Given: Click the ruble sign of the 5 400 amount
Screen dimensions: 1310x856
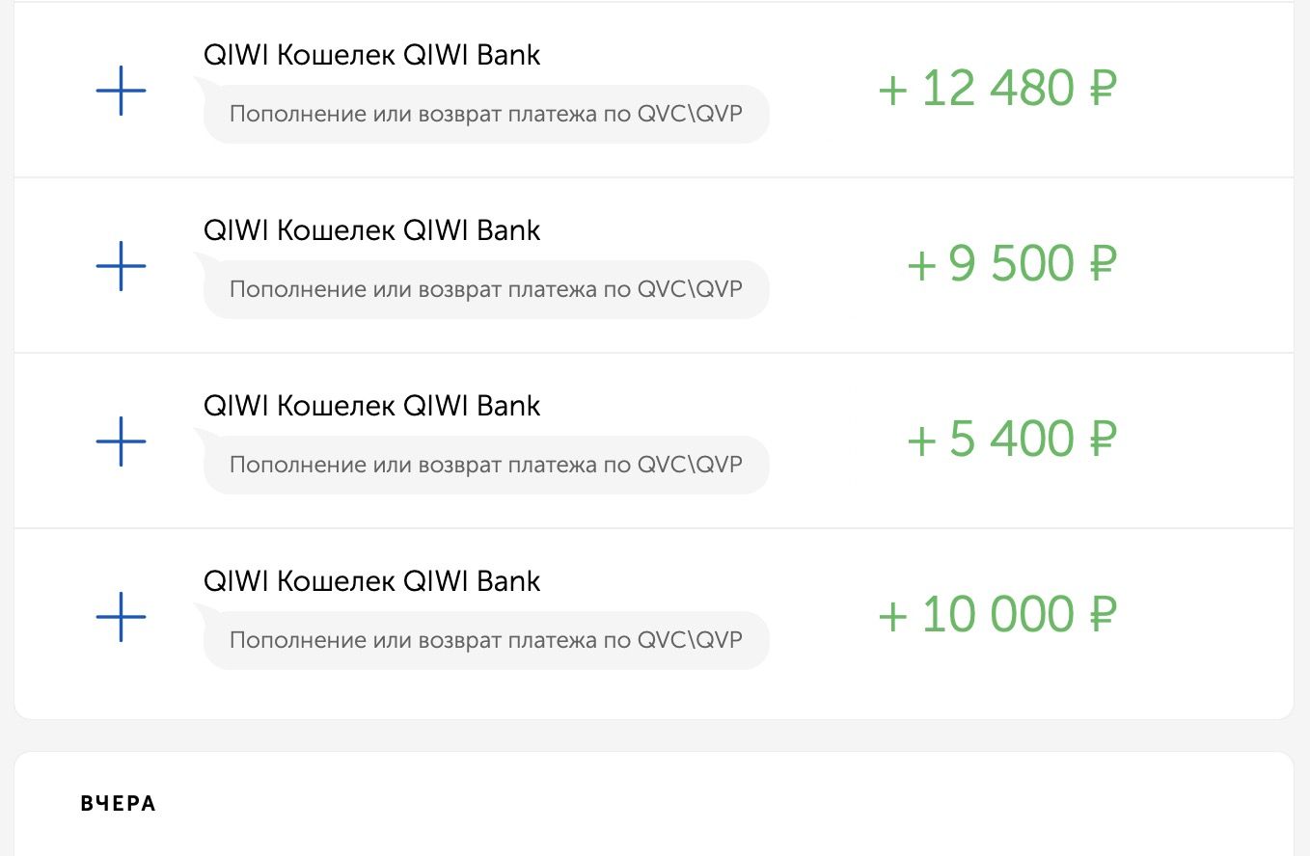Looking at the screenshot, I should pyautogui.click(x=1103, y=441).
